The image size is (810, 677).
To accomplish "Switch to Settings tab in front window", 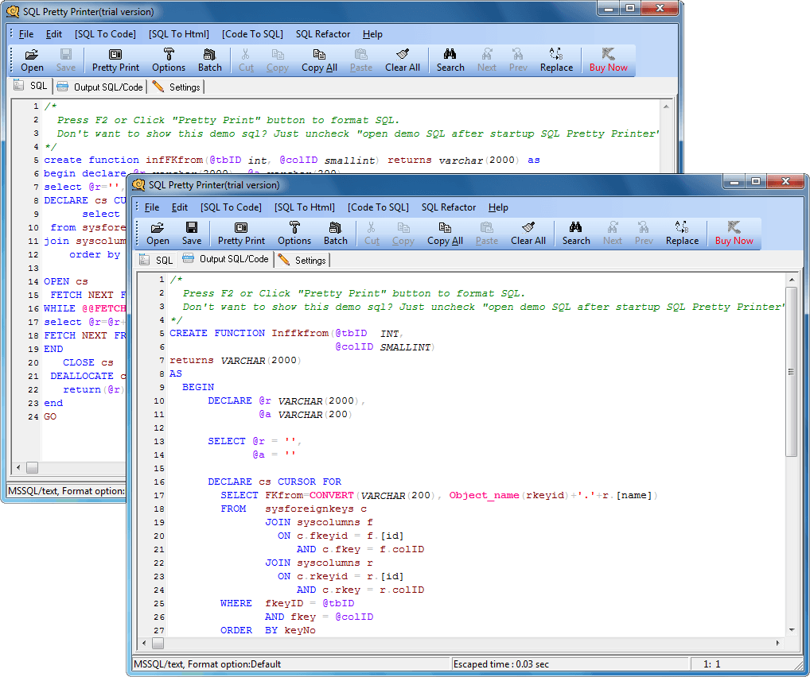I will 302,260.
